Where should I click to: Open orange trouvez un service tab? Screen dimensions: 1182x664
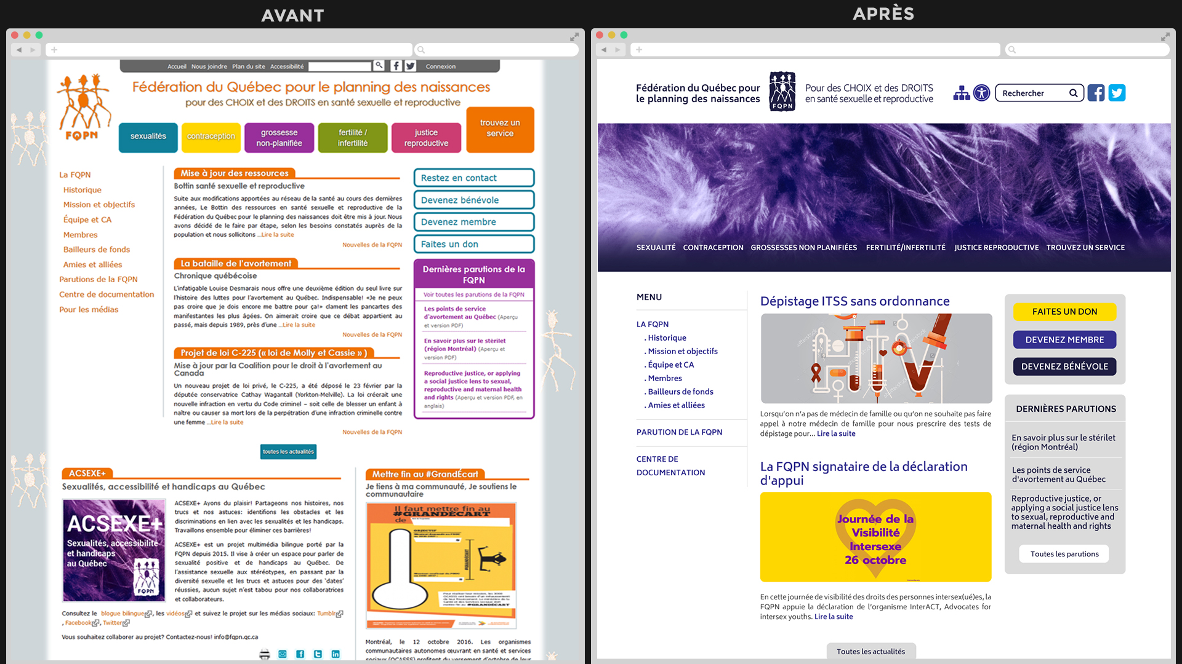[x=500, y=129]
